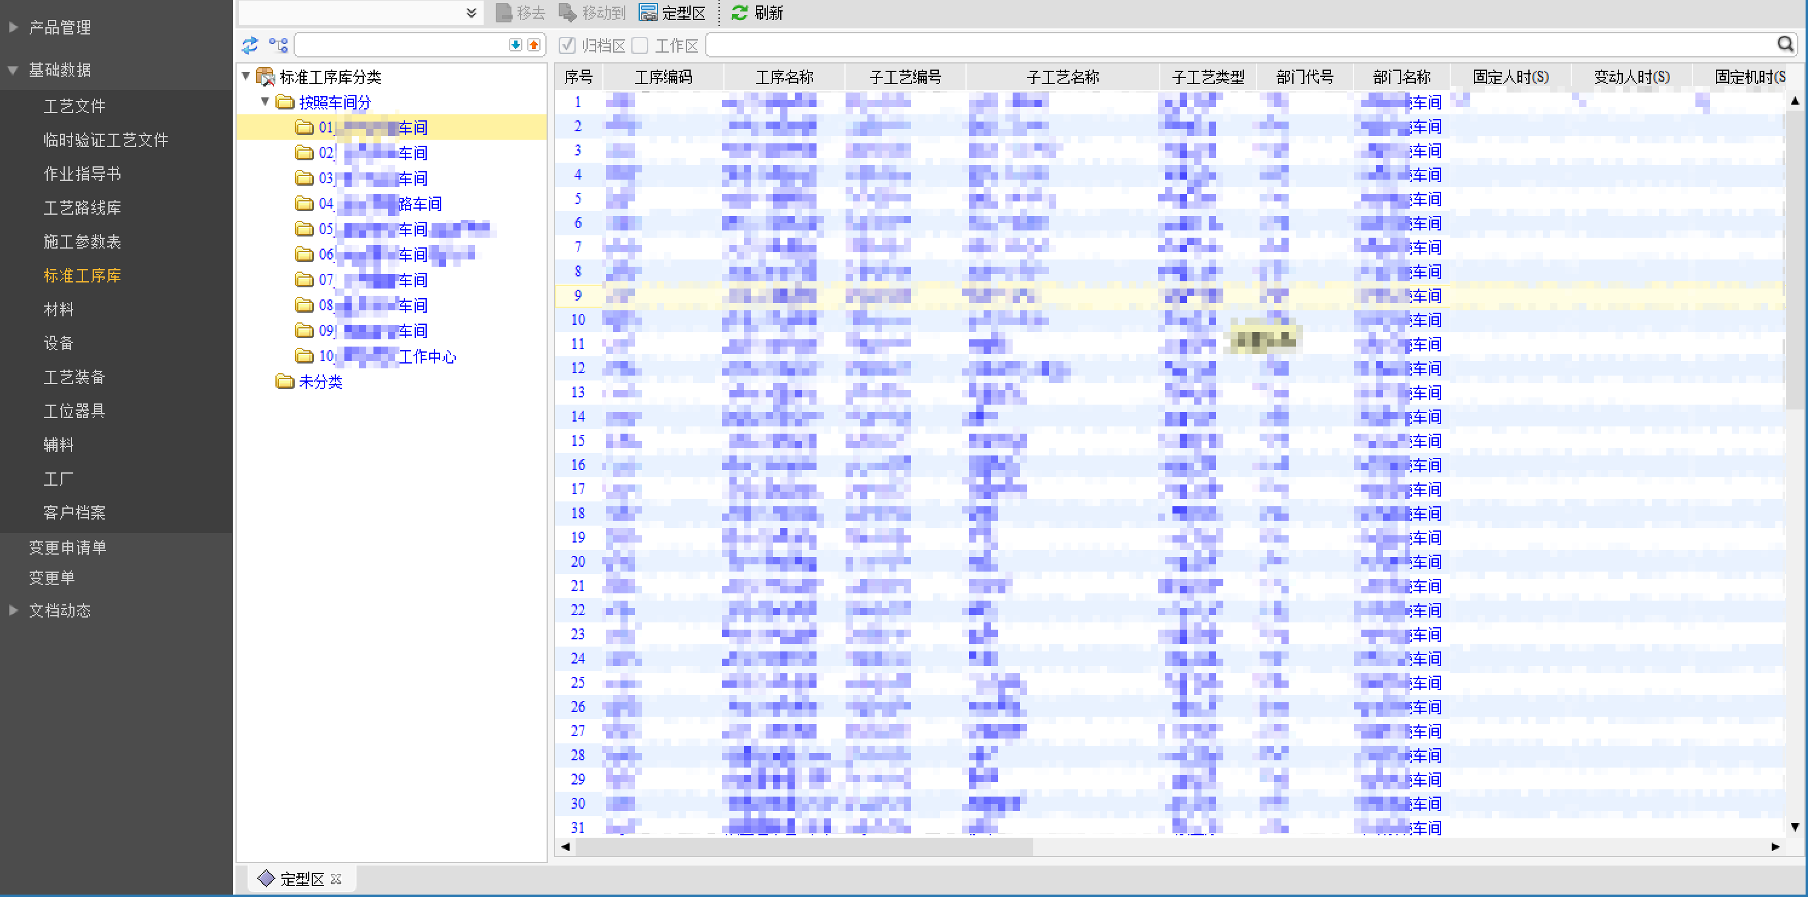Click the horizontal scrollbar thumb under table
This screenshot has height=897, width=1808.
[x=804, y=847]
